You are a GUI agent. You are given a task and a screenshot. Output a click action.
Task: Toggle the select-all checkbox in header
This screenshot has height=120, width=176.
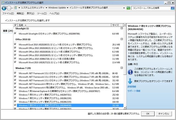[15, 25]
